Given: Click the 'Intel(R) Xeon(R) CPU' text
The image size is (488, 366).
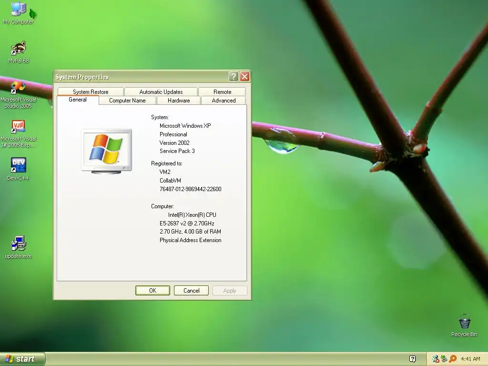Looking at the screenshot, I should [x=192, y=215].
